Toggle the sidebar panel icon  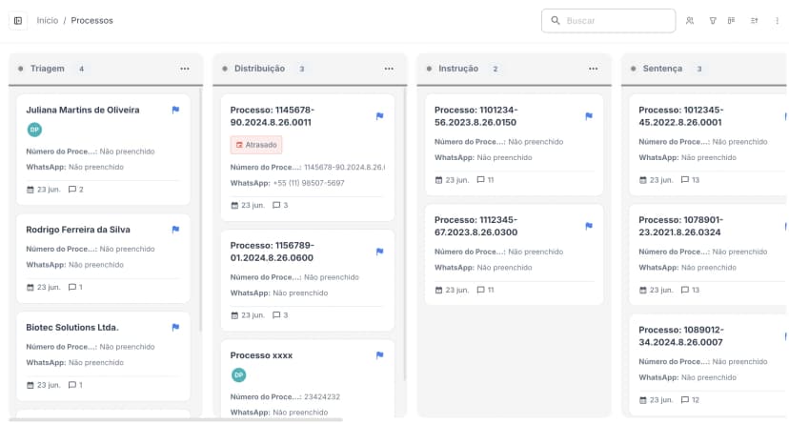[18, 21]
